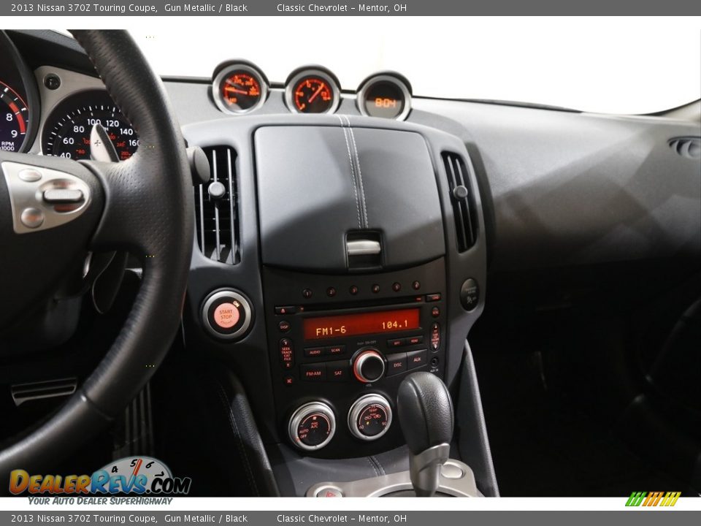Tap the AUDIO button
Screen dimensions: 701x526
[x=314, y=352]
